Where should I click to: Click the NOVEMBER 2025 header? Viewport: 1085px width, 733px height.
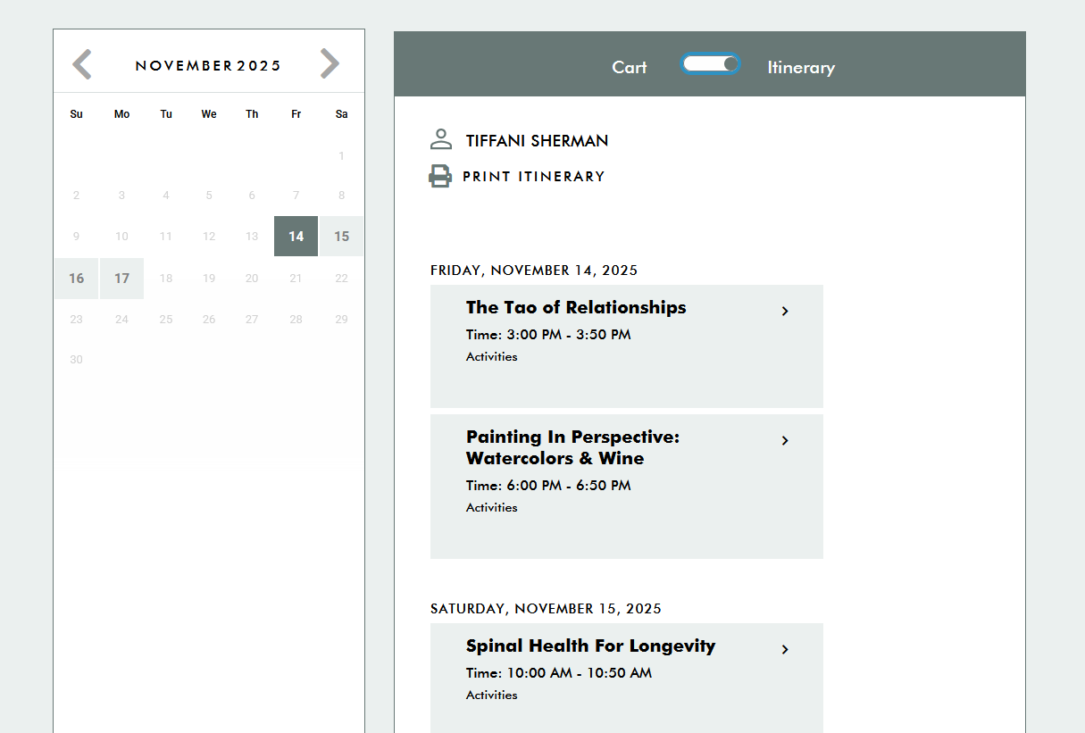[x=208, y=64]
